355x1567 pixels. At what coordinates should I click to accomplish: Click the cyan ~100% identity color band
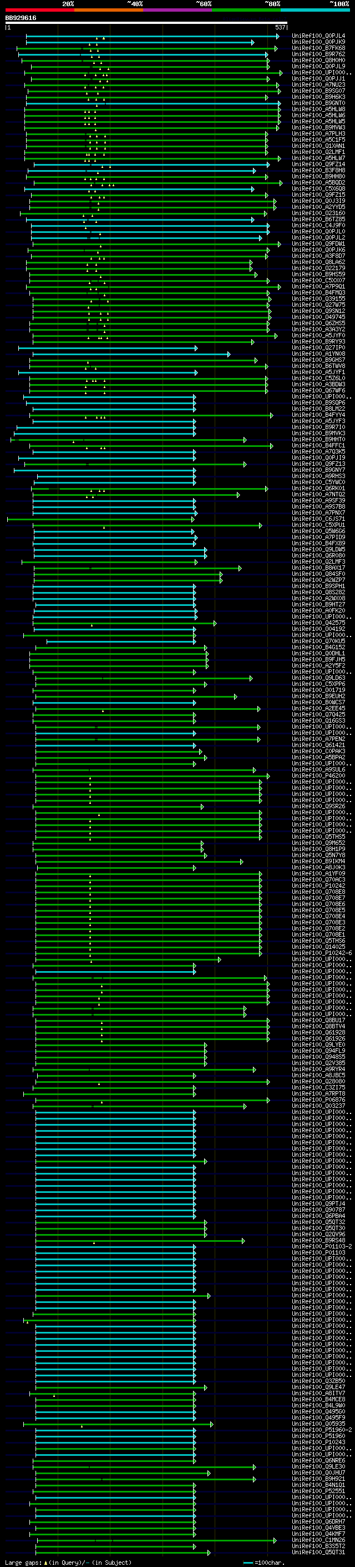click(316, 11)
